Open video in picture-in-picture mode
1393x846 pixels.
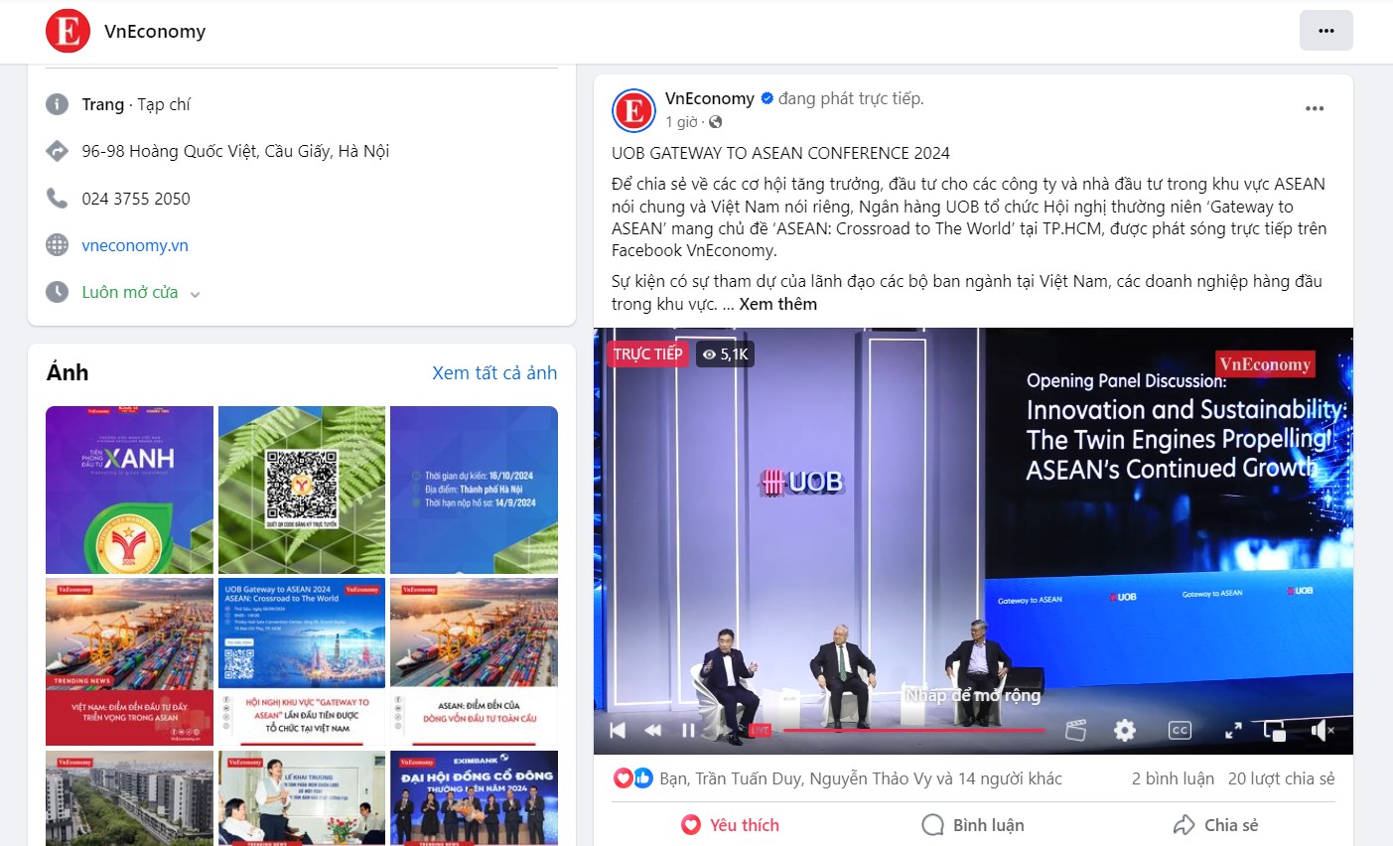click(1275, 731)
